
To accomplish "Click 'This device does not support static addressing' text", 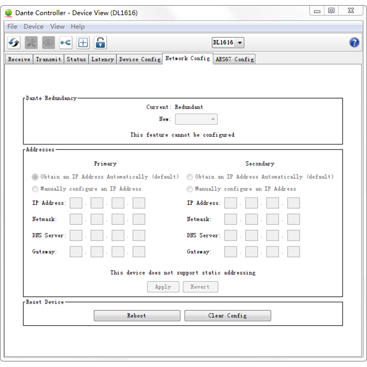I will 183,273.
